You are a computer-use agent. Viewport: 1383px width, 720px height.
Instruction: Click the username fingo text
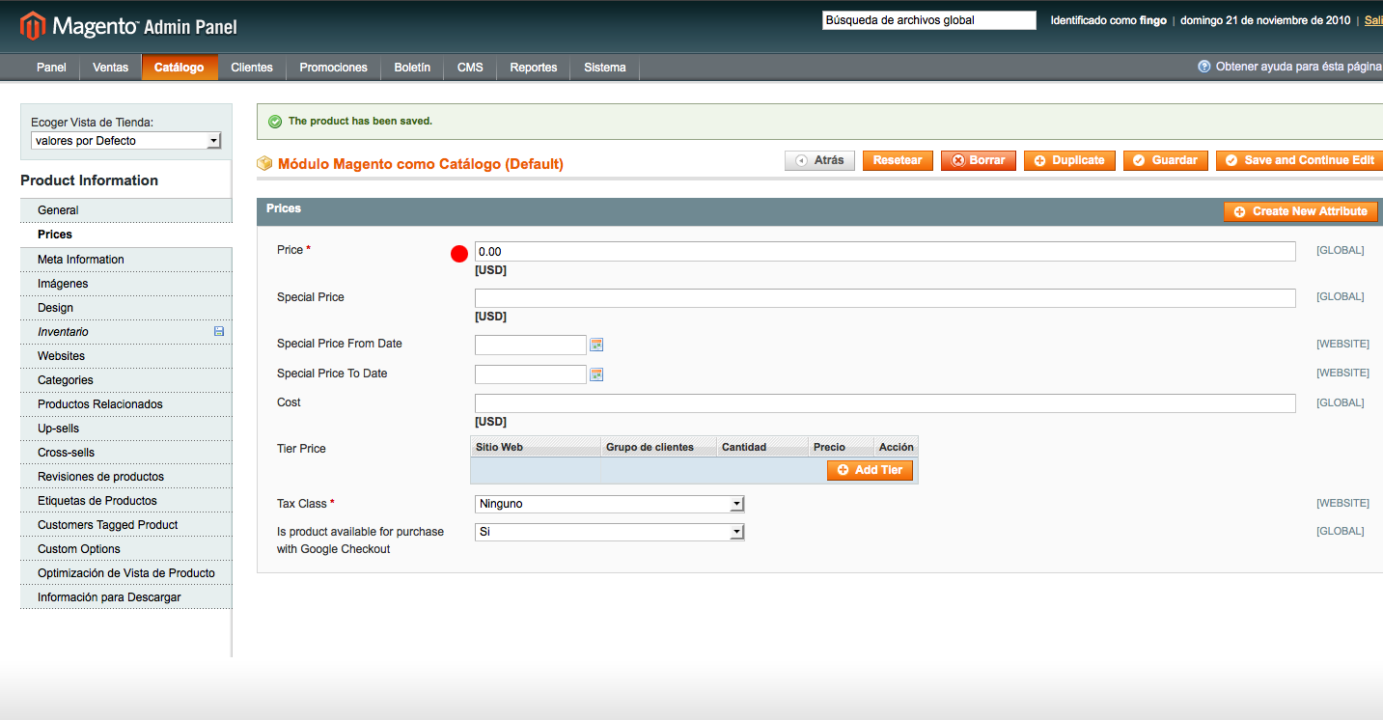tap(1152, 20)
